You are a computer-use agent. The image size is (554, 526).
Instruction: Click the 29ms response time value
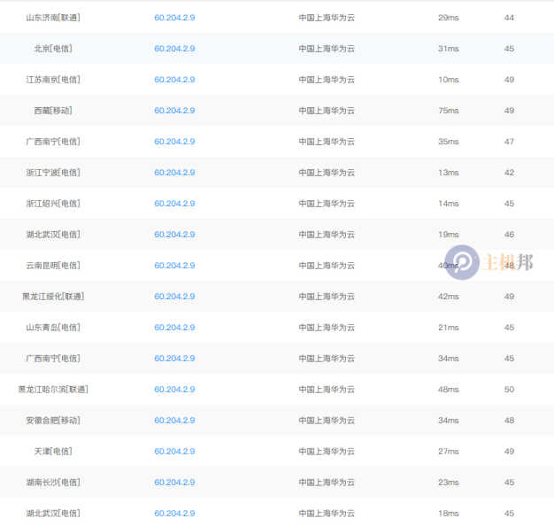[449, 18]
